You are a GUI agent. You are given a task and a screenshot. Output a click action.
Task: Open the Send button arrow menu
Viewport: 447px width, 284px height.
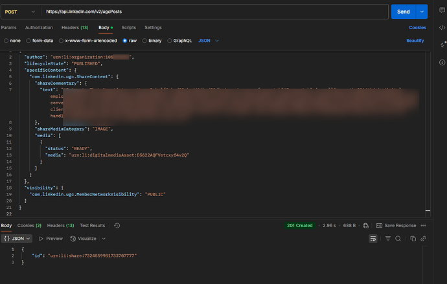pos(422,12)
